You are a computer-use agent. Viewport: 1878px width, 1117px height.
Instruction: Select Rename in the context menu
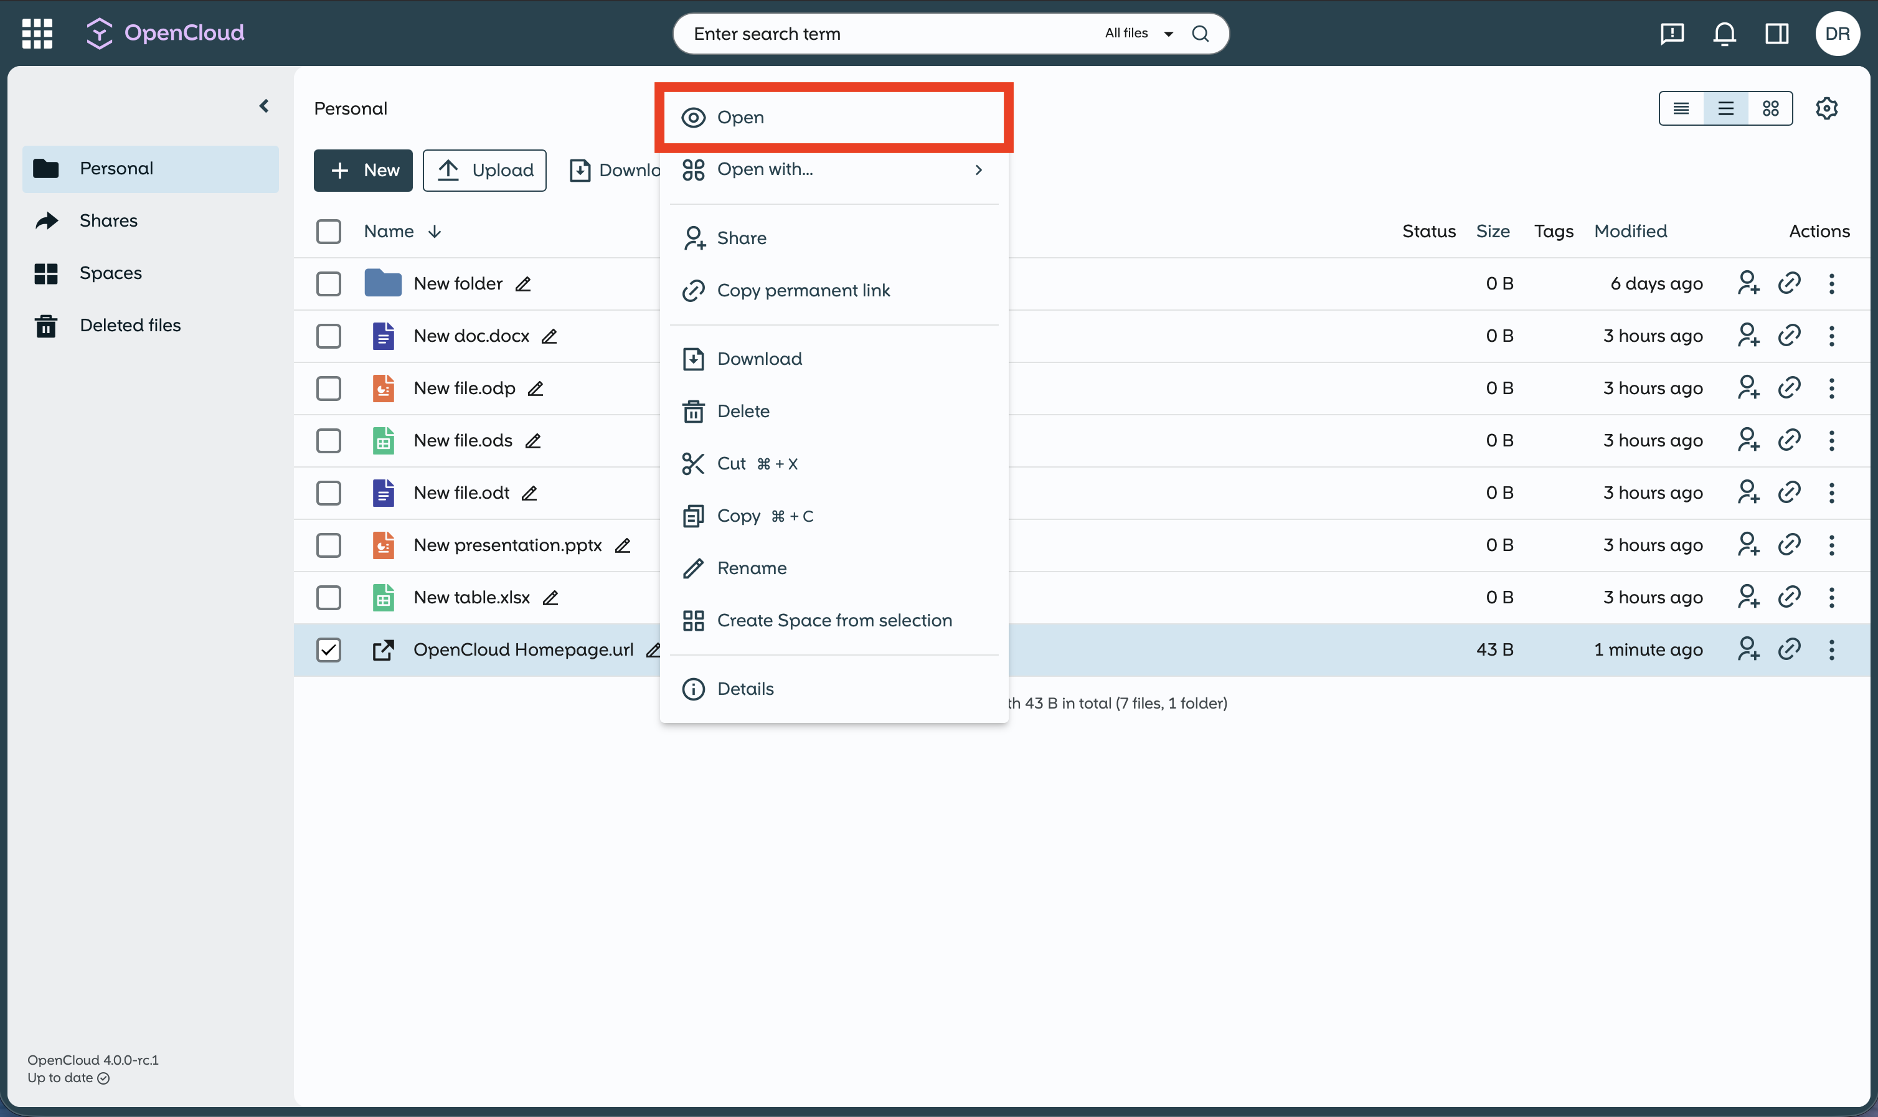pyautogui.click(x=751, y=568)
